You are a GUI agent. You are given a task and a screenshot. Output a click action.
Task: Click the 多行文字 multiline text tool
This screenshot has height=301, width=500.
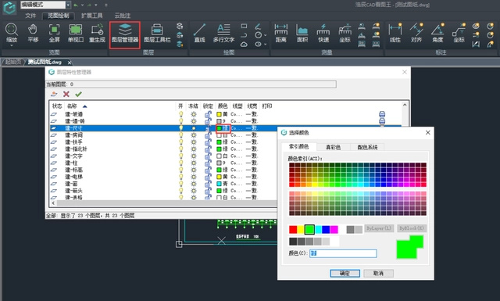[223, 34]
